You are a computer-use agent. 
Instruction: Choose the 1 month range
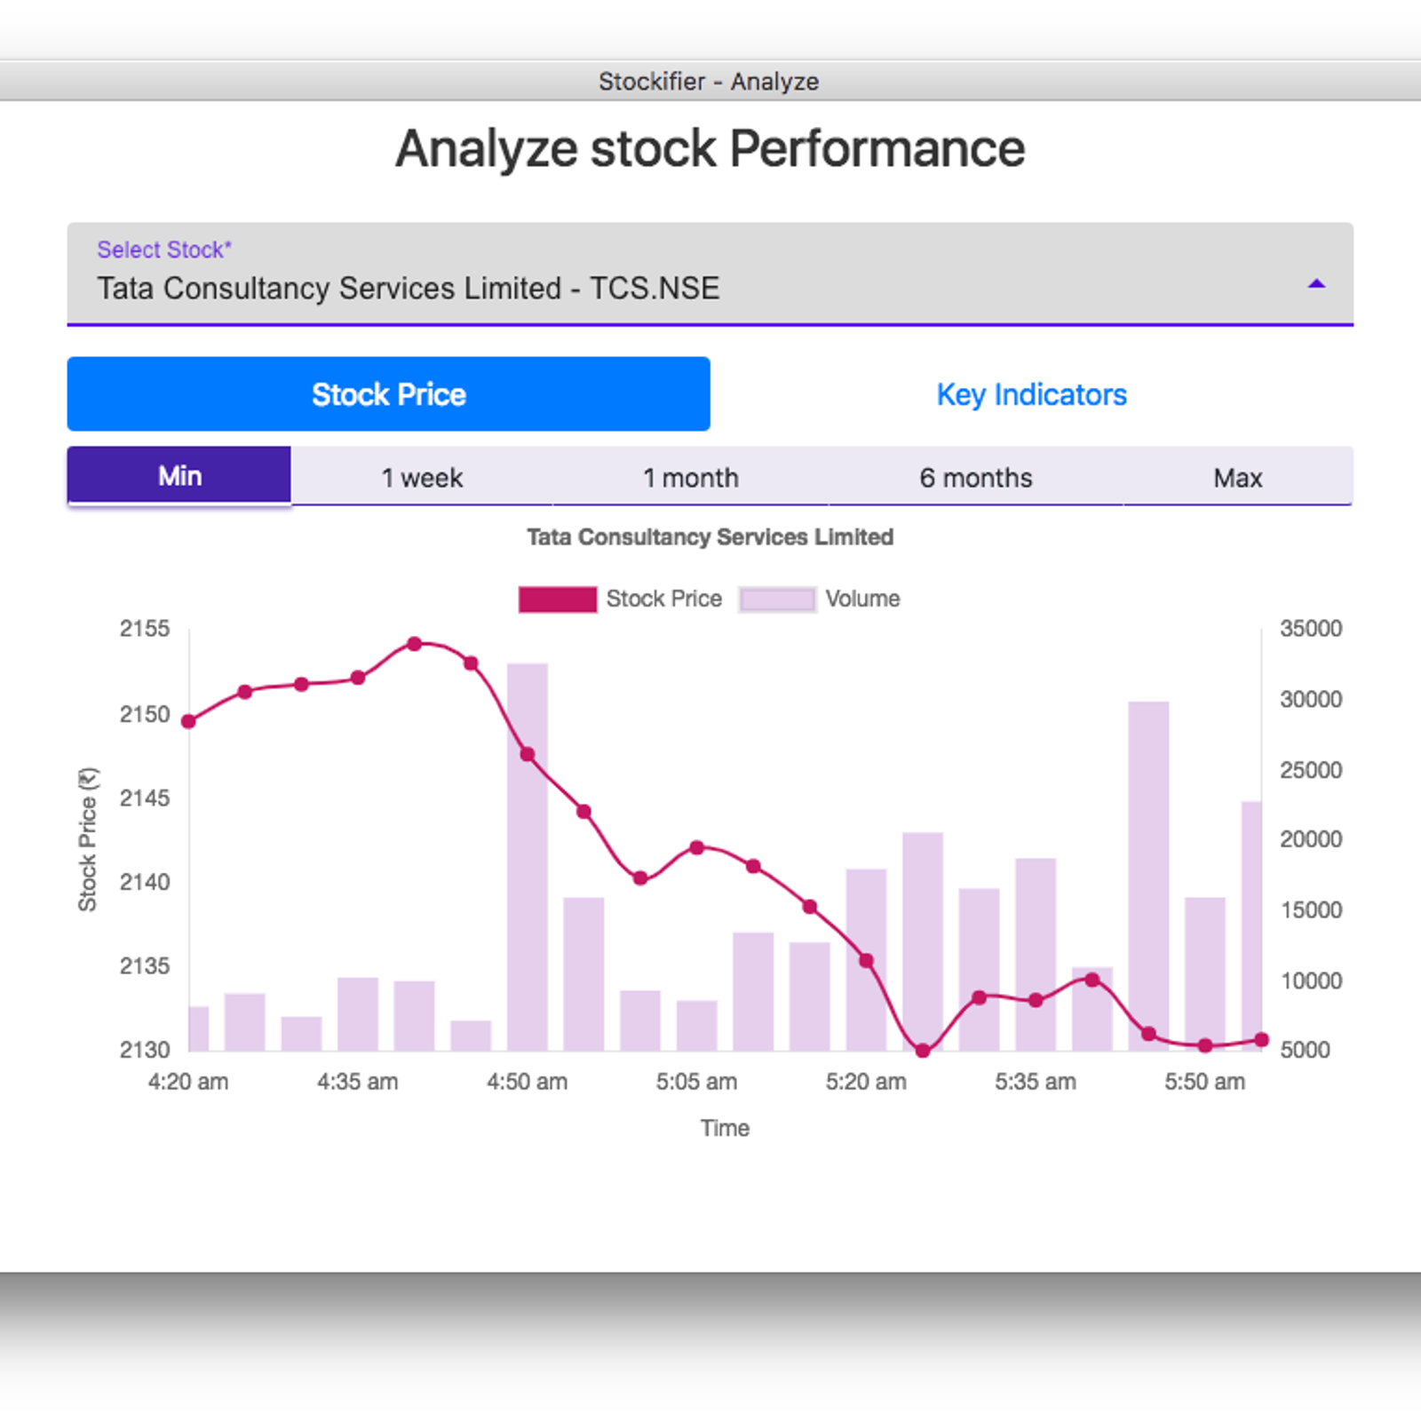click(x=691, y=478)
